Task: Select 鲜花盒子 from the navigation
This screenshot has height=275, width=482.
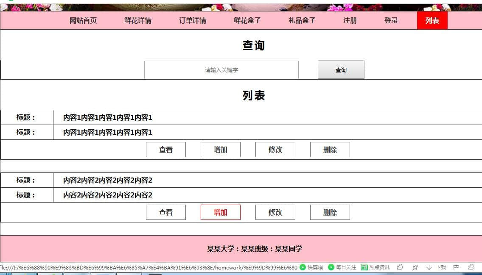Action: pos(247,20)
